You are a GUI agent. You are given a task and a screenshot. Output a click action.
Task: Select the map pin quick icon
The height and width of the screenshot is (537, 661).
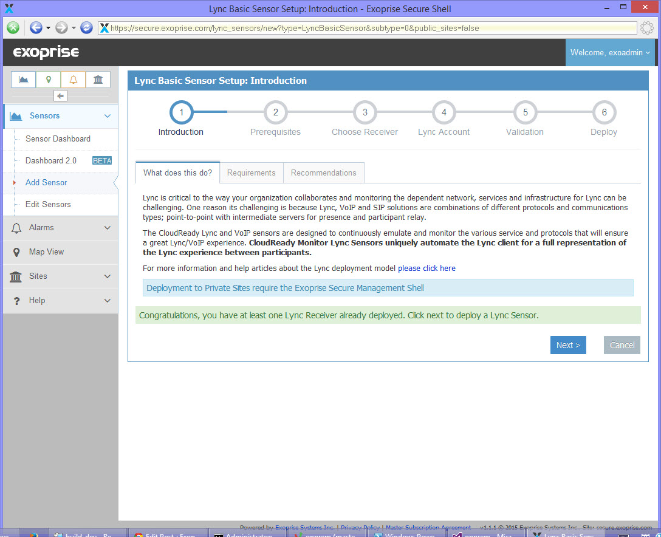(49, 80)
